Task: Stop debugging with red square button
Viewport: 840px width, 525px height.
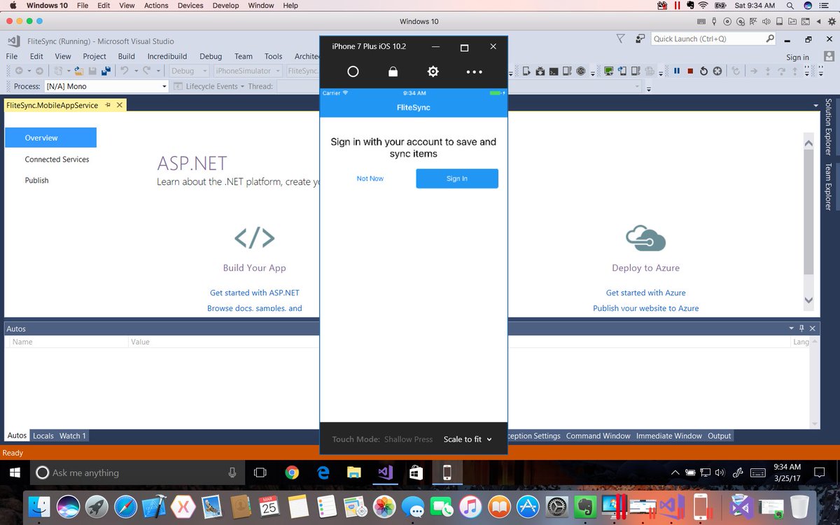Action: coord(690,71)
